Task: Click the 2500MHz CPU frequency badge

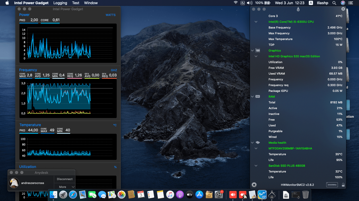Action: coord(332,185)
